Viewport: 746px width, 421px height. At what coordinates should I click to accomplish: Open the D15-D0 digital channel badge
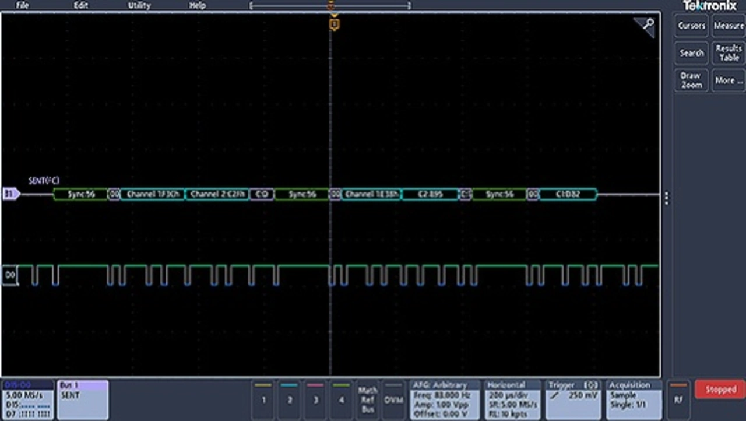coord(27,399)
